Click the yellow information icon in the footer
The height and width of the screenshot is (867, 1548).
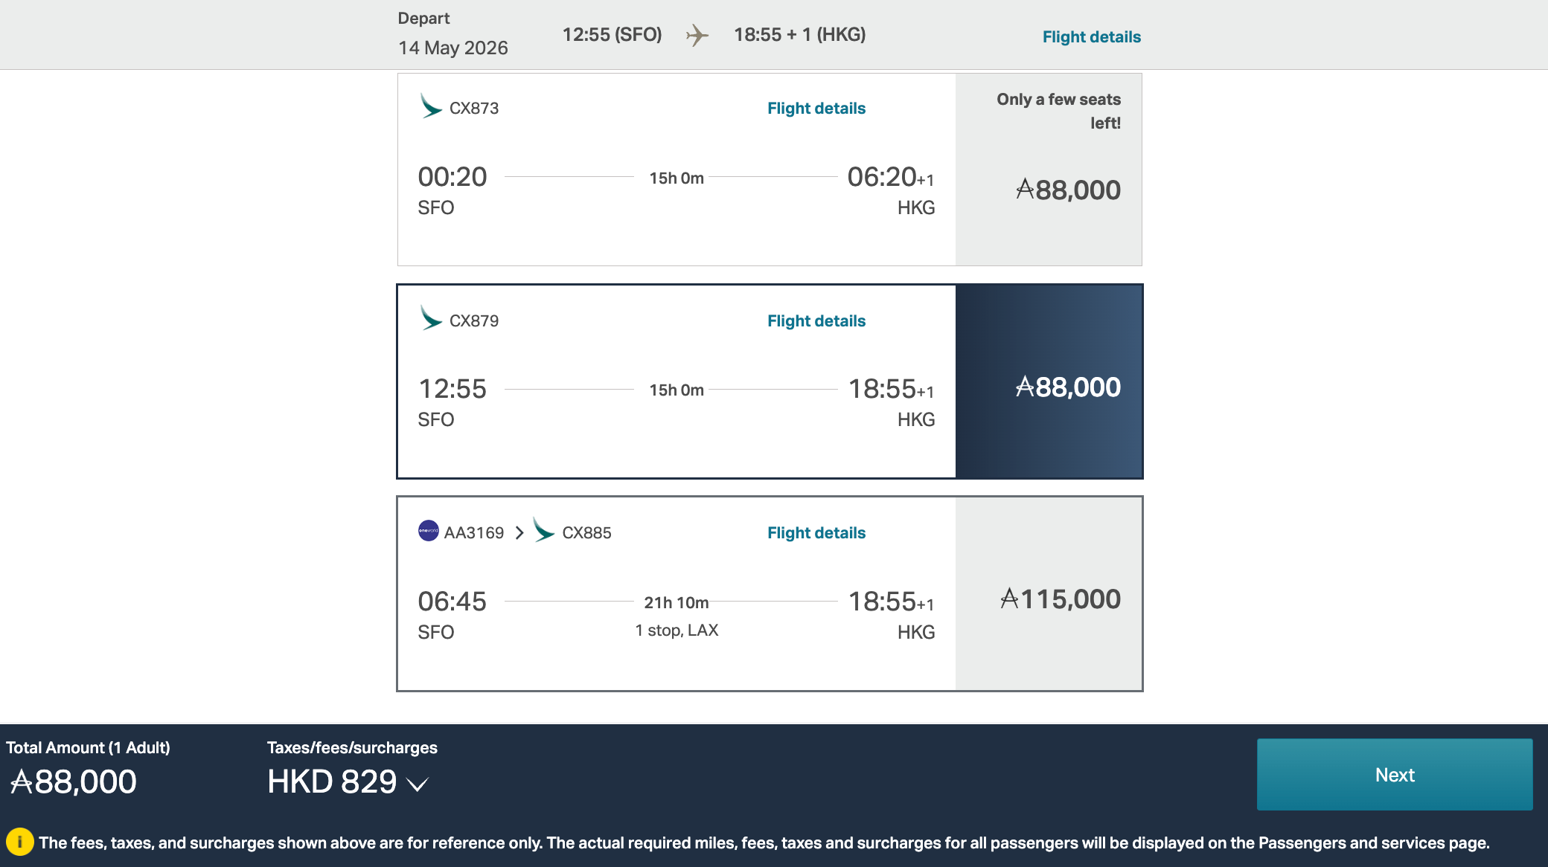tap(20, 842)
